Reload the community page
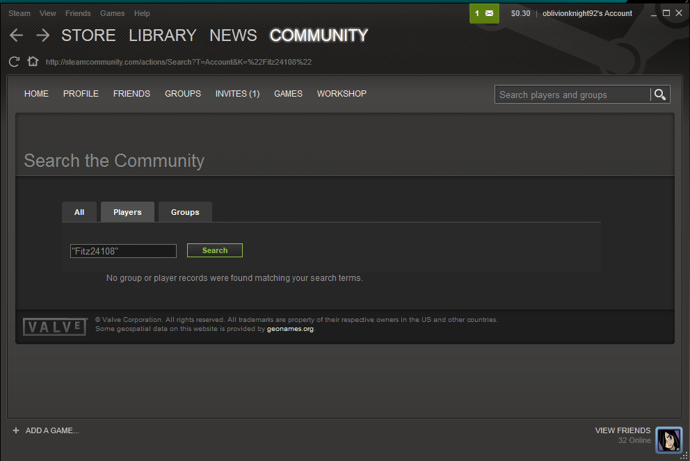 [x=14, y=62]
